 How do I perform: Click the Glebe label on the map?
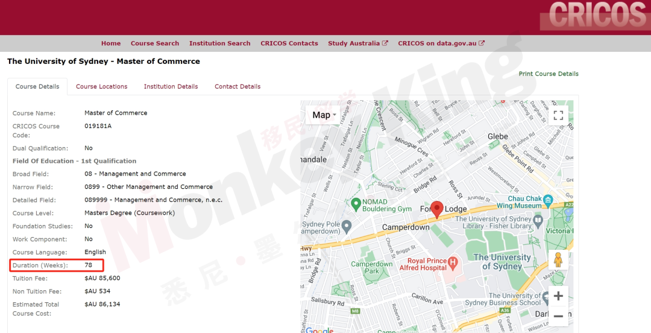coord(498,136)
